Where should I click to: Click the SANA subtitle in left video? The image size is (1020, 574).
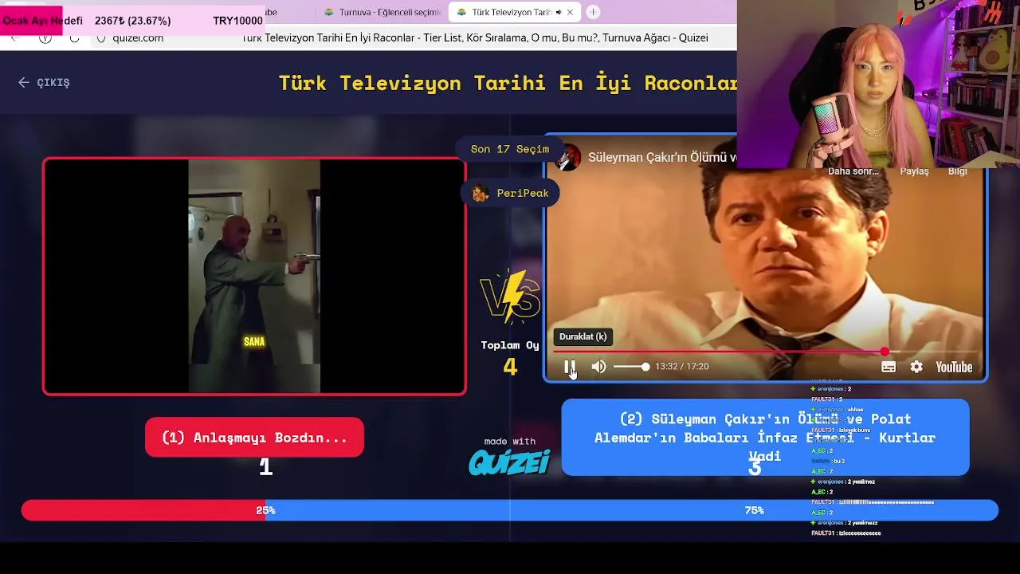pos(254,342)
